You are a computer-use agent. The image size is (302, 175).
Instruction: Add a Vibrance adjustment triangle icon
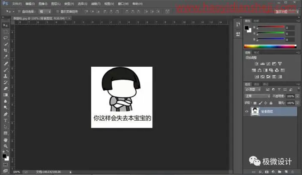280,64
